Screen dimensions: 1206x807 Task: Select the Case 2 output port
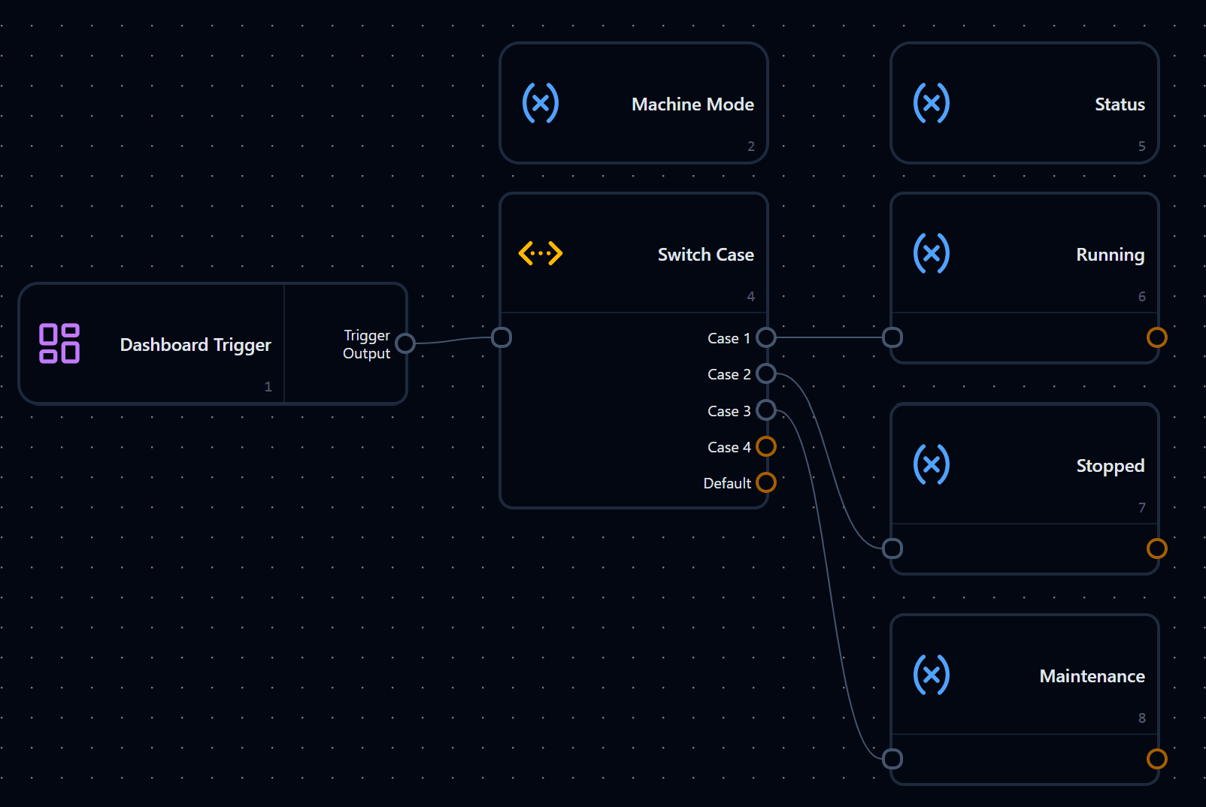coord(766,373)
